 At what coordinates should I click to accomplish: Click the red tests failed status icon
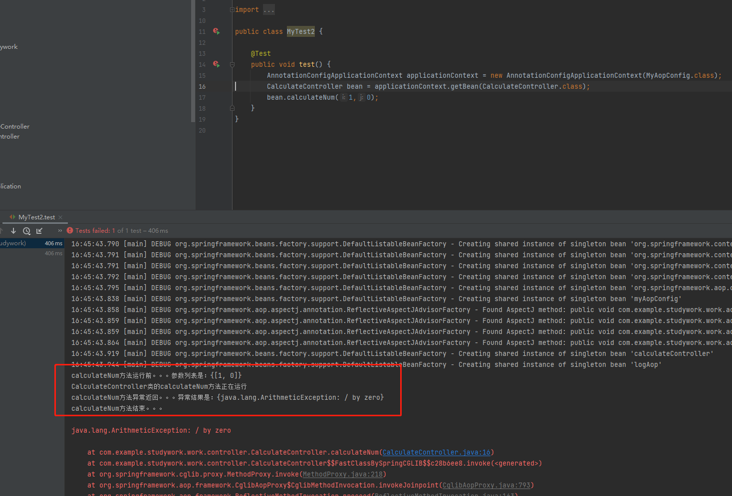click(70, 231)
